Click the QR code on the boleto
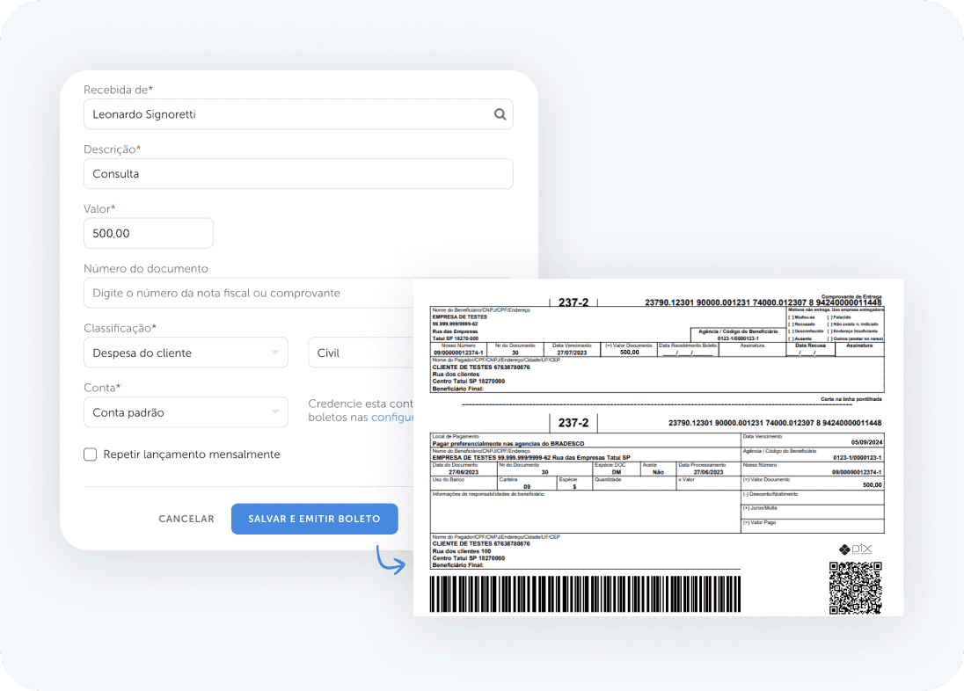This screenshot has height=691, width=964. [855, 587]
